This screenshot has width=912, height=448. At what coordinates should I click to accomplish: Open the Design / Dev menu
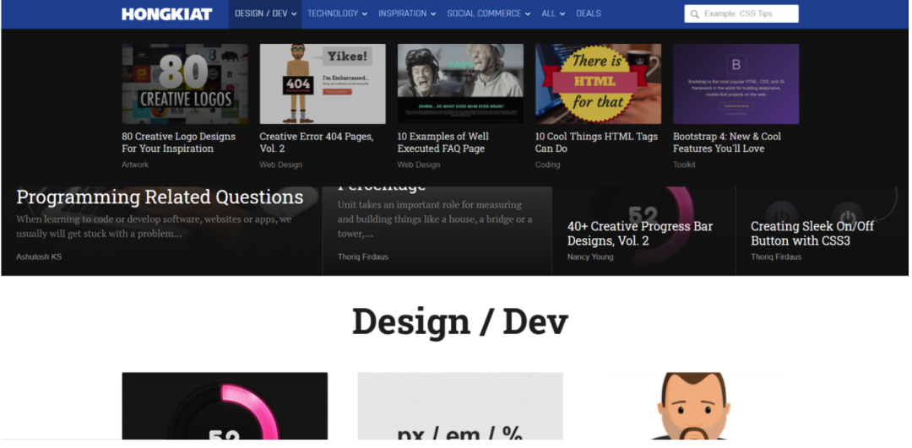point(265,14)
